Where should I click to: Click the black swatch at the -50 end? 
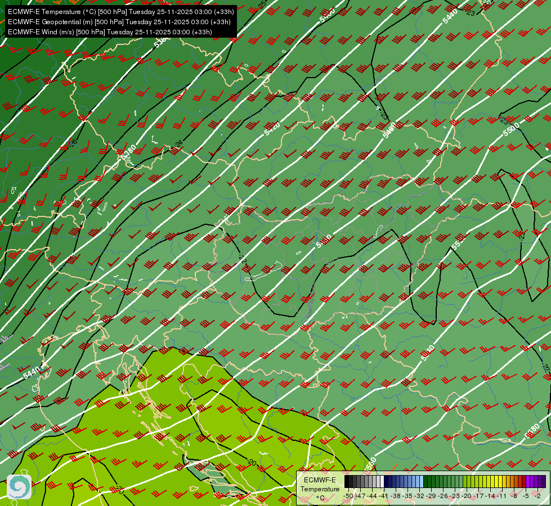click(x=347, y=481)
